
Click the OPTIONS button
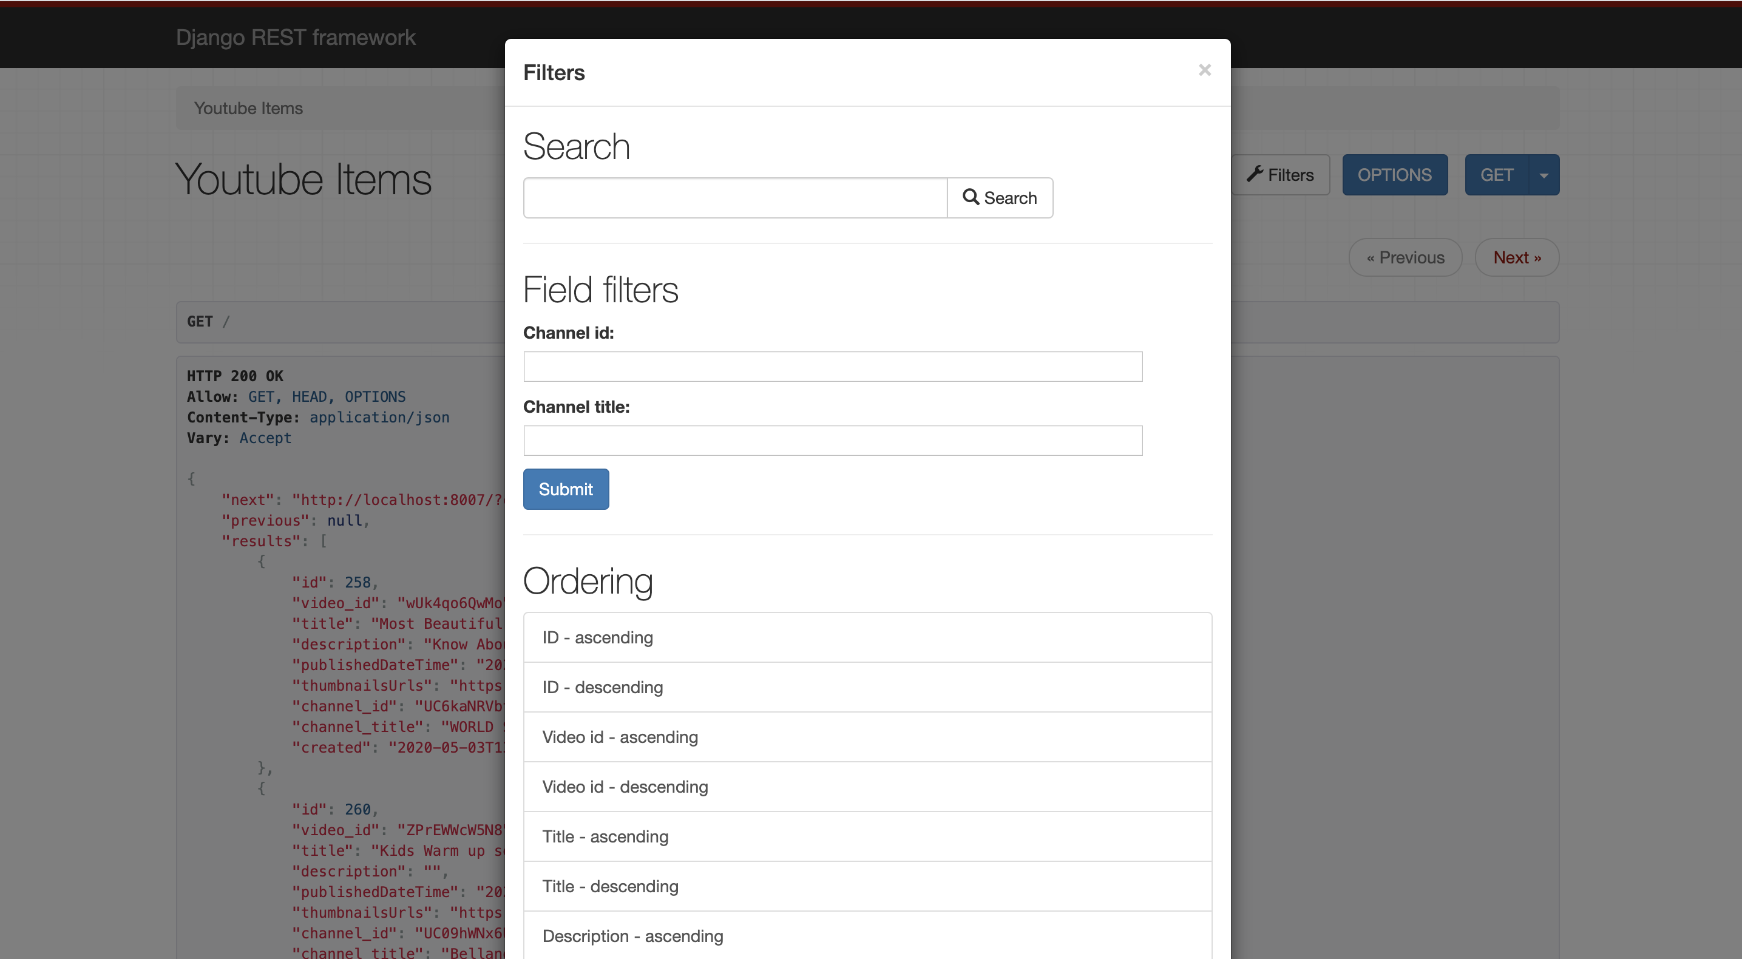pyautogui.click(x=1394, y=175)
